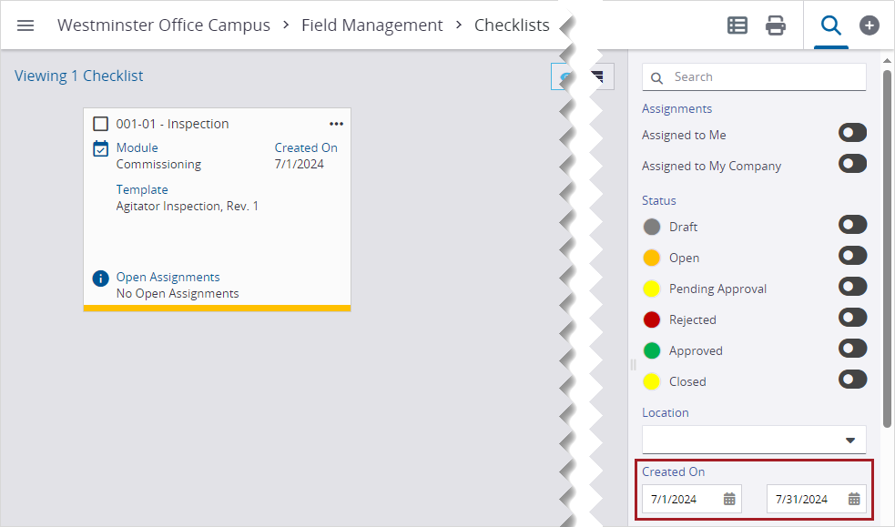Click the Open Assignments info icon

click(x=101, y=278)
